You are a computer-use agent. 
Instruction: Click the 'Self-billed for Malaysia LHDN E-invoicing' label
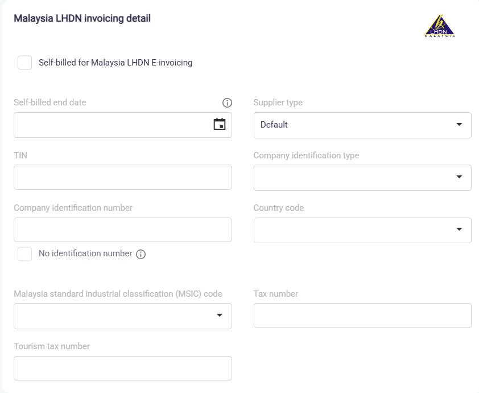click(115, 63)
